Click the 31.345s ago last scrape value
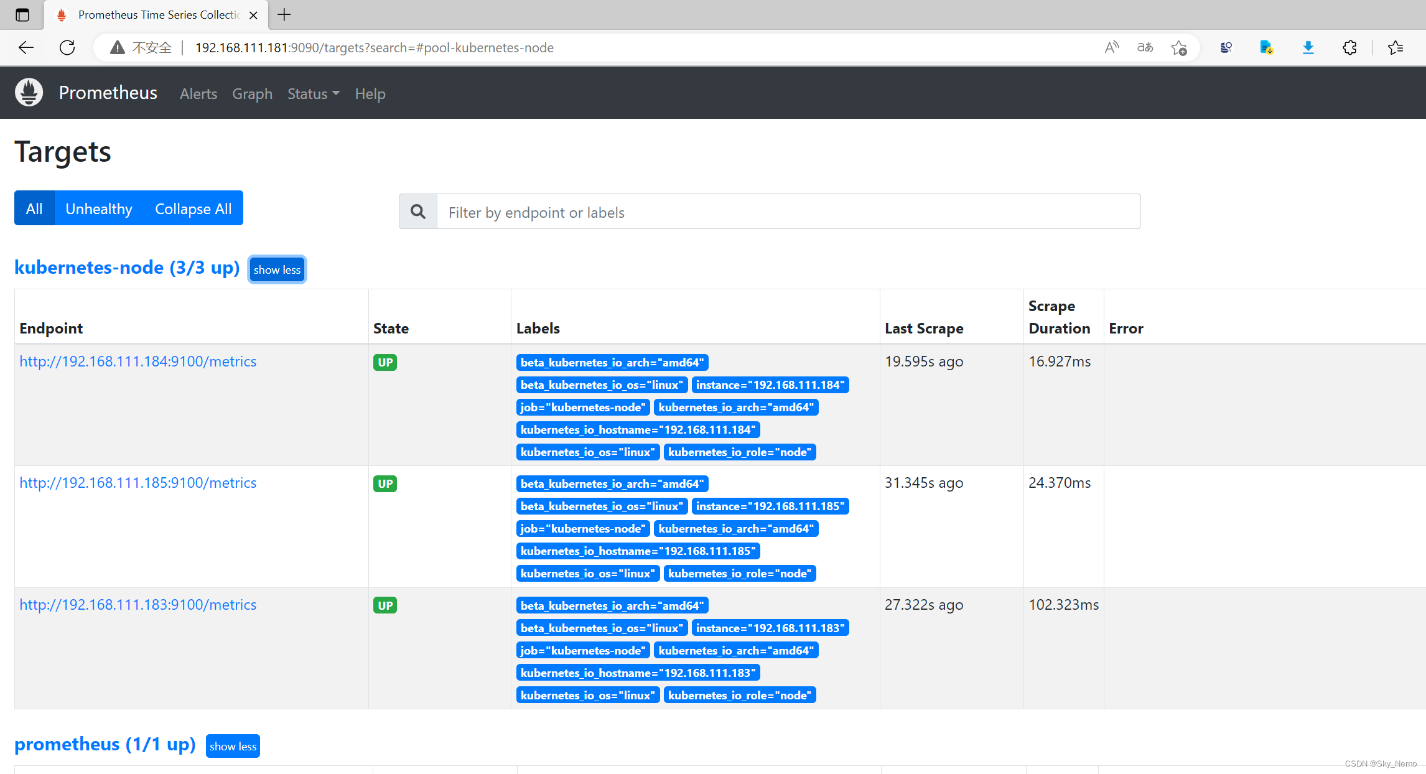 pos(924,483)
